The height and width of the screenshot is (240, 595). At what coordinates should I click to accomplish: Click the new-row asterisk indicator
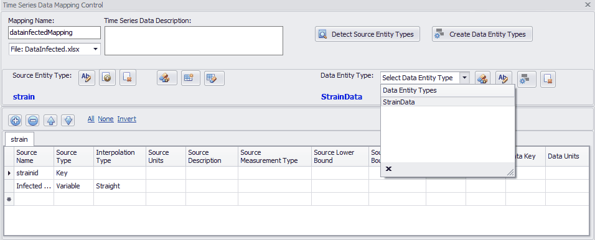coord(9,199)
